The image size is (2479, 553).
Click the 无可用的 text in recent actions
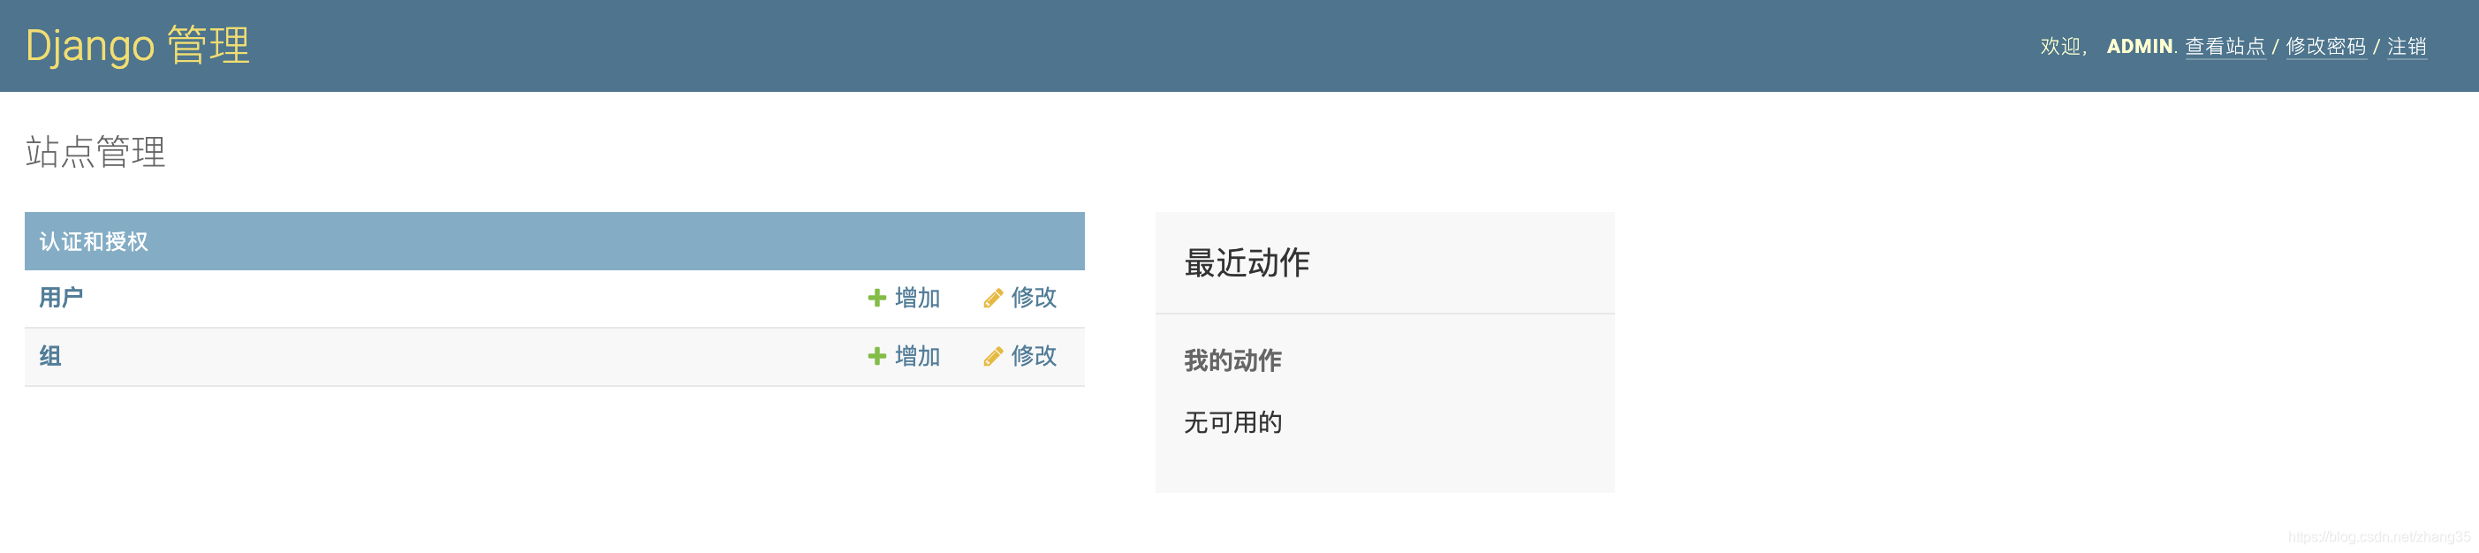pyautogui.click(x=1233, y=421)
